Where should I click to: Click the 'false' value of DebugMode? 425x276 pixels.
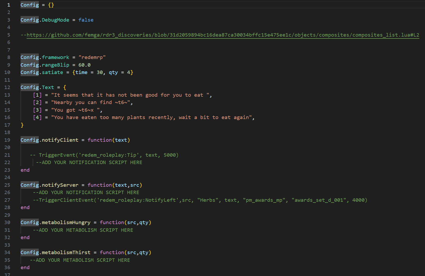86,20
